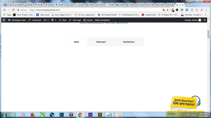Open the New content dropdown

(x=63, y=20)
